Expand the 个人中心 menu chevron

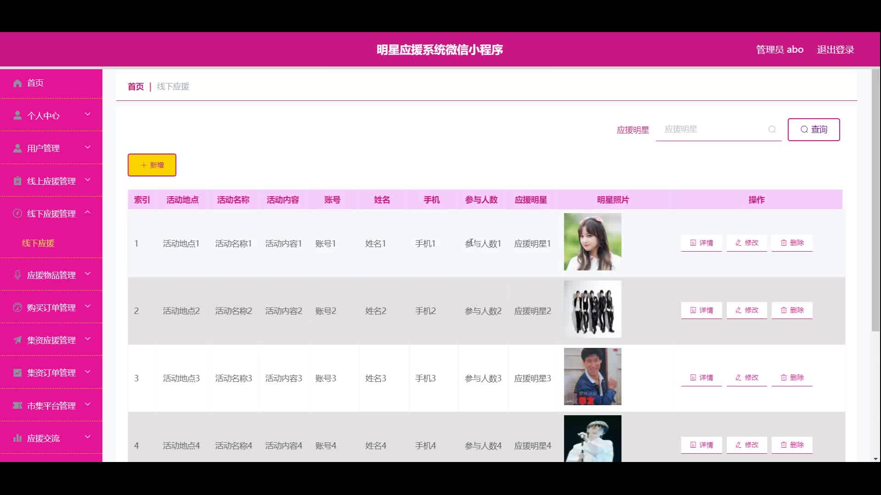tap(88, 114)
